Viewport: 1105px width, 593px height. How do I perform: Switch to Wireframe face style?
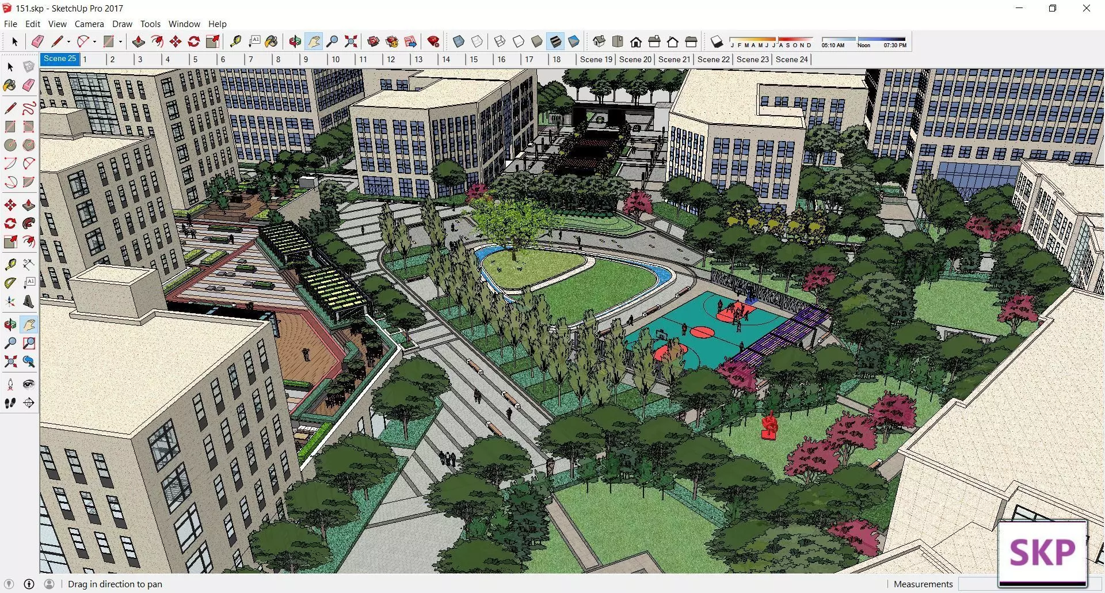[500, 41]
